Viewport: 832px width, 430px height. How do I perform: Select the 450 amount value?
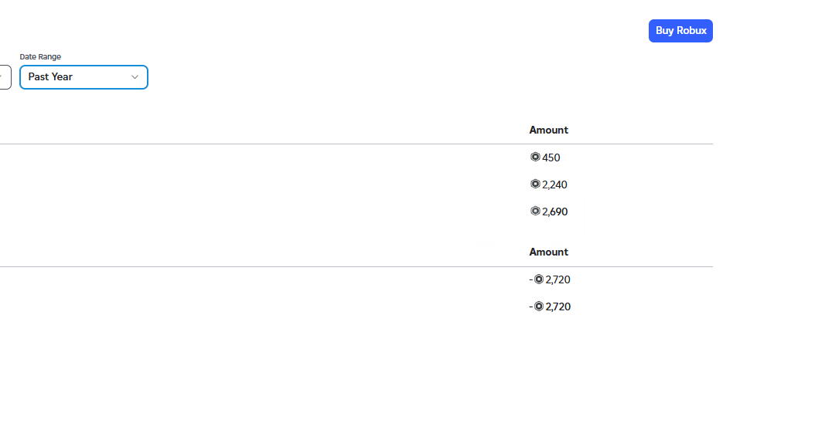pos(551,157)
